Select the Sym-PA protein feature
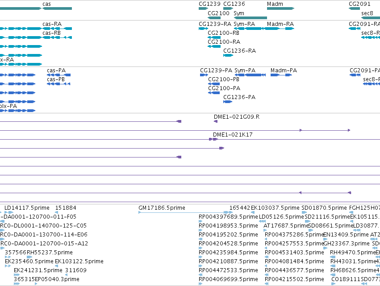Viewport: 380px width, 286px height. [x=250, y=75]
